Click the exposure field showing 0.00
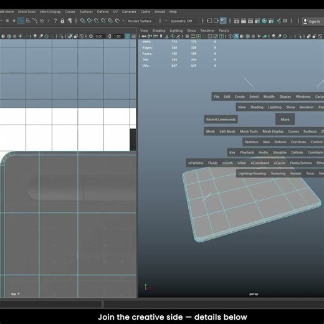 pos(99,36)
